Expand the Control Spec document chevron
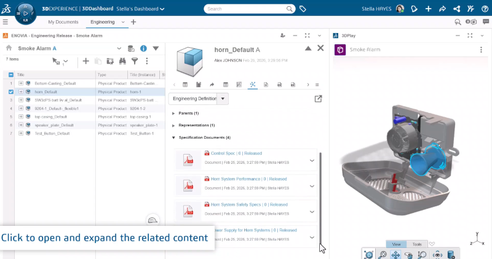The height and width of the screenshot is (259, 492). (x=312, y=160)
